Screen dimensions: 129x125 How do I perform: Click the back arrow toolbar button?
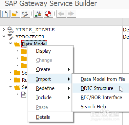pos(61,14)
